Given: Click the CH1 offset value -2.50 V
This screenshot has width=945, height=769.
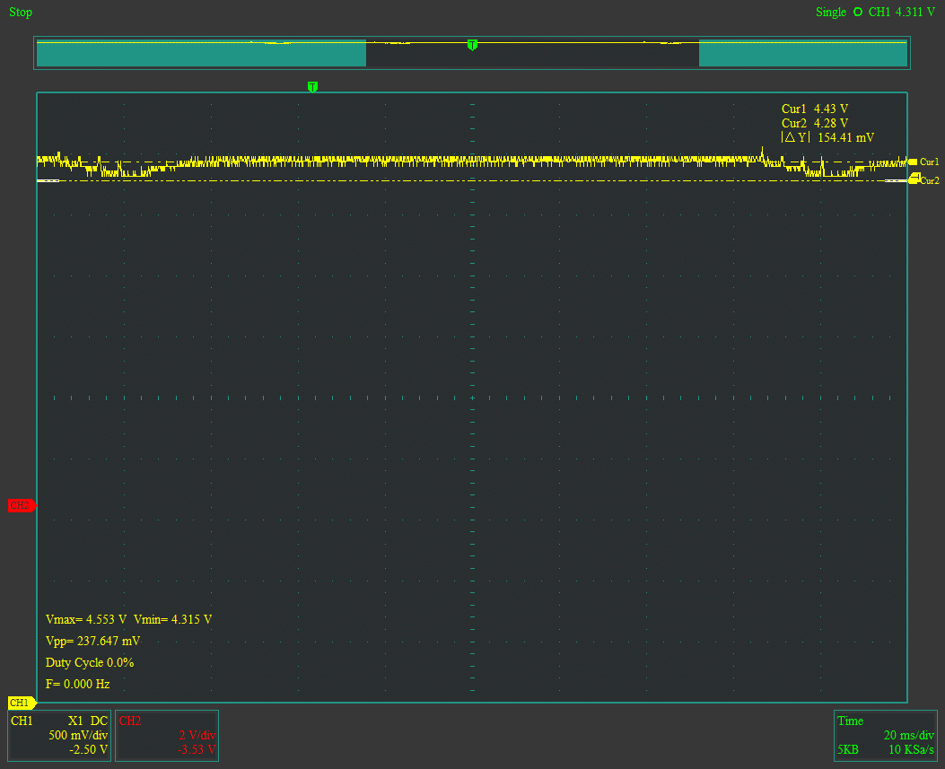Looking at the screenshot, I should click(x=88, y=750).
